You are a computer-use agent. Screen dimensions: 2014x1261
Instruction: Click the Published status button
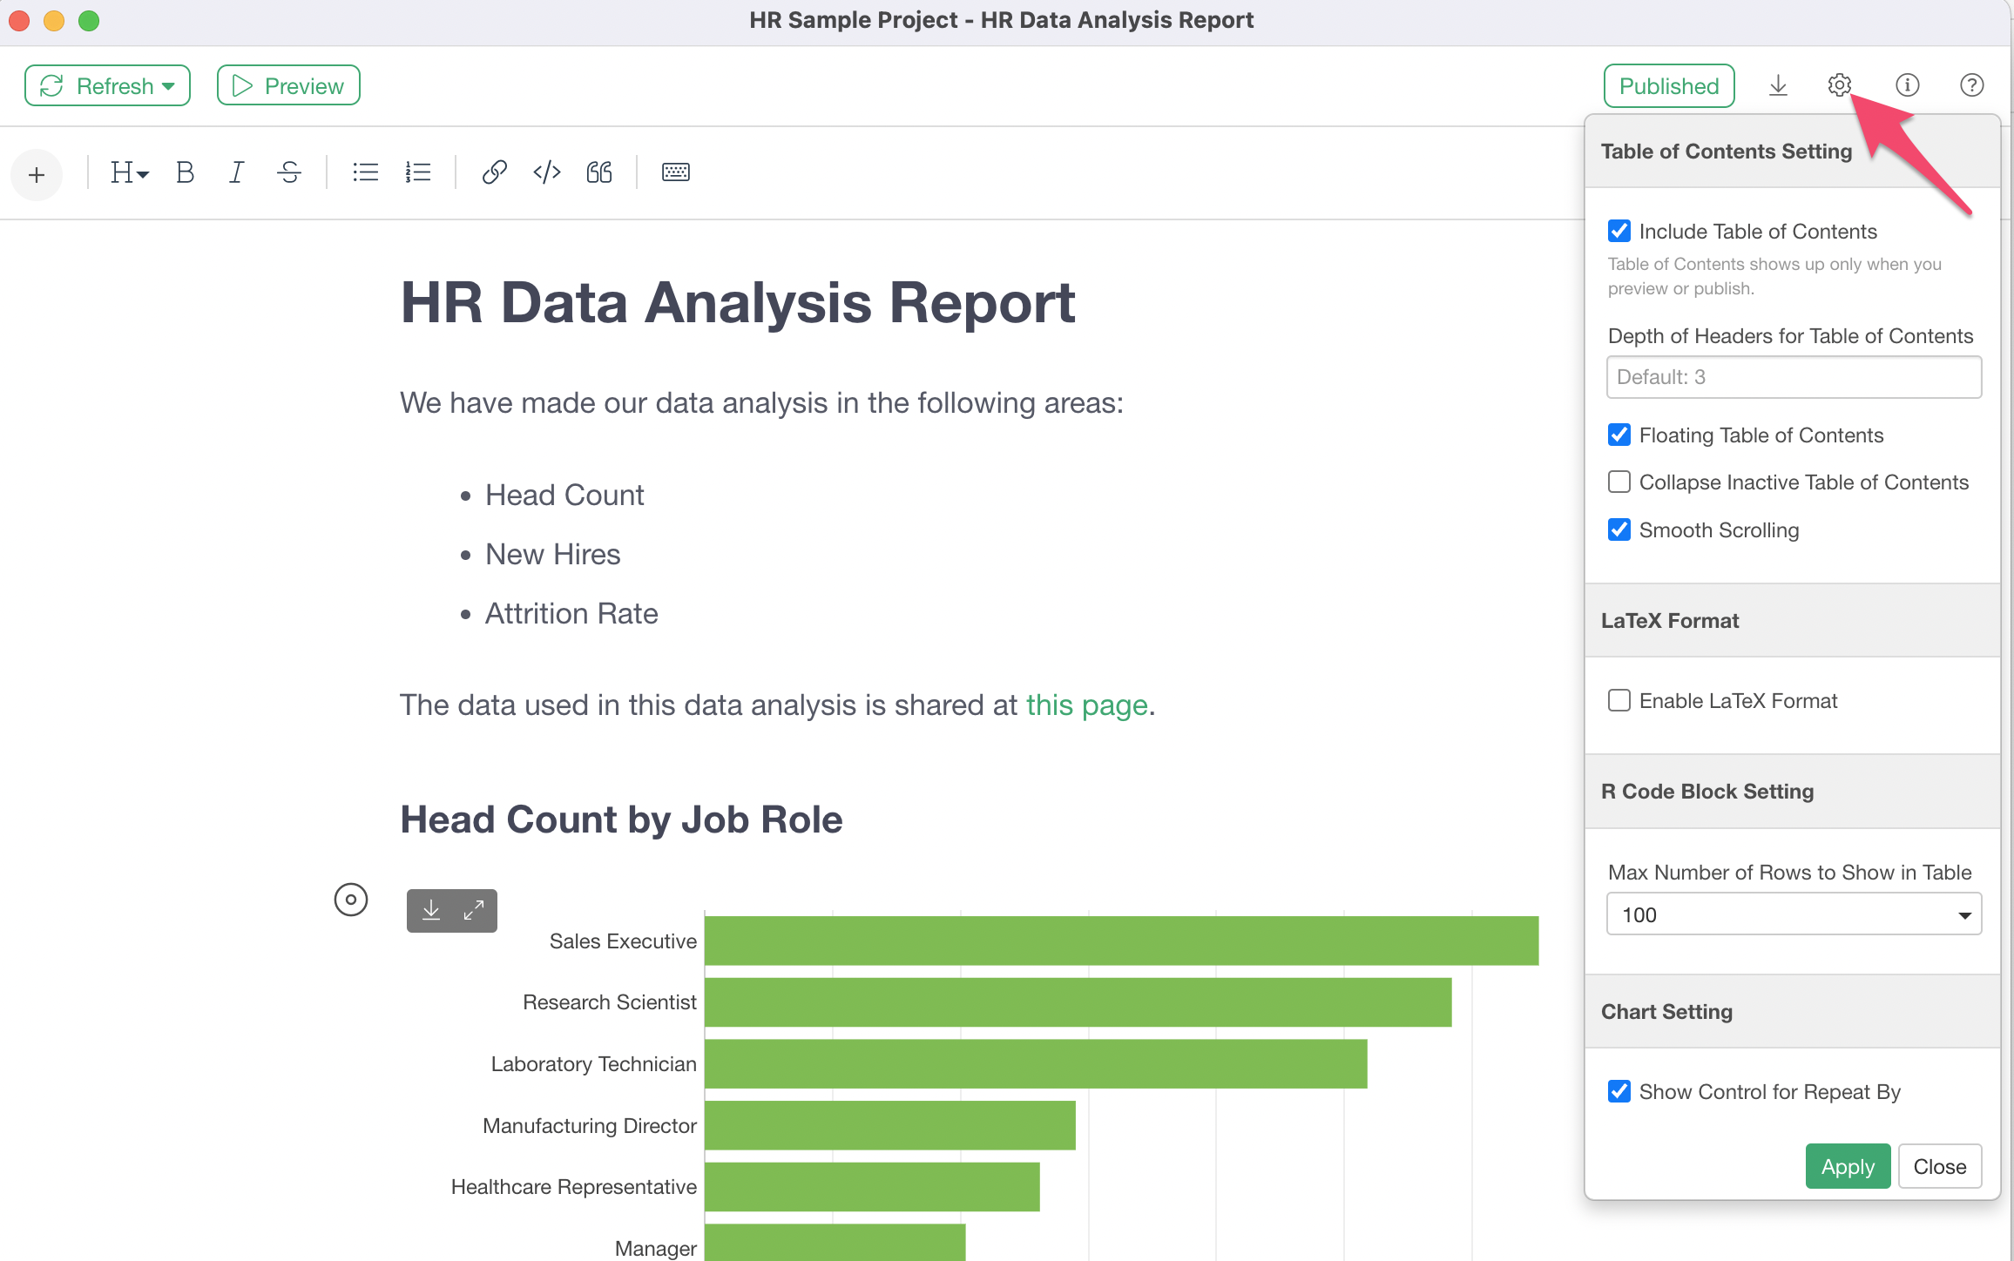tap(1668, 85)
